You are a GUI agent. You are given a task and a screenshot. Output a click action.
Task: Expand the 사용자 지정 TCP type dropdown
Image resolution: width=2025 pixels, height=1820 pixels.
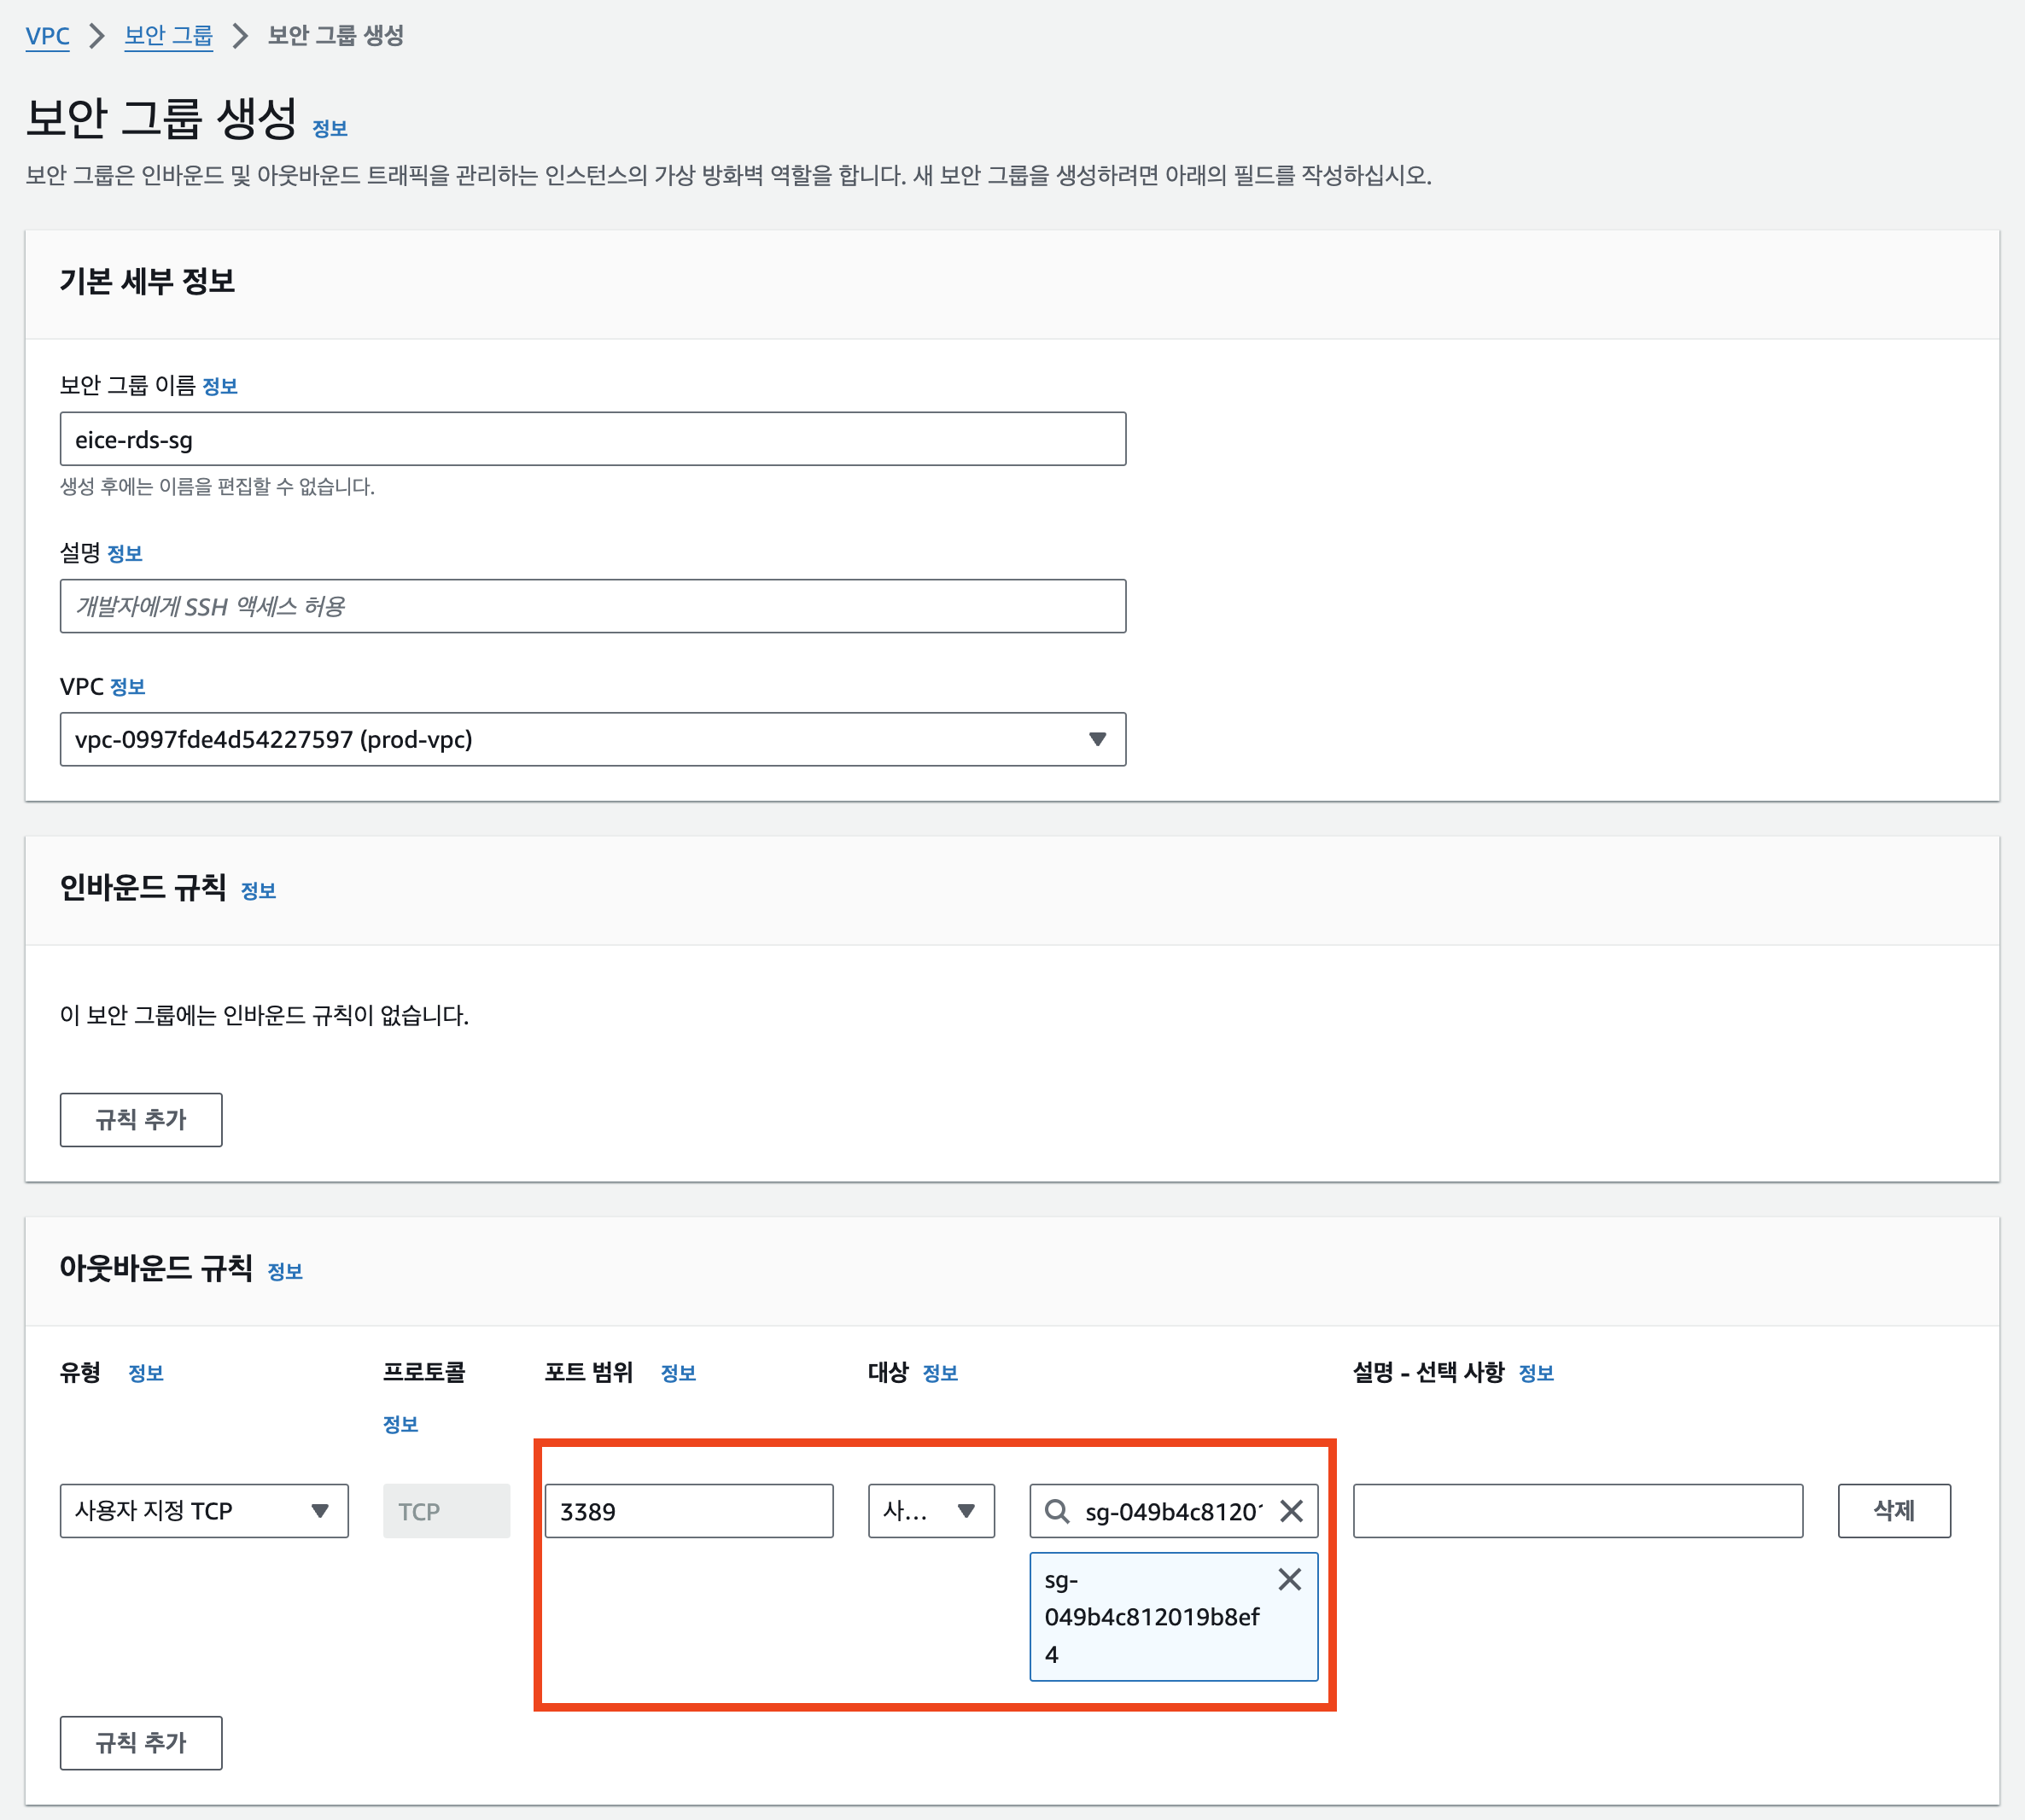[x=204, y=1511]
